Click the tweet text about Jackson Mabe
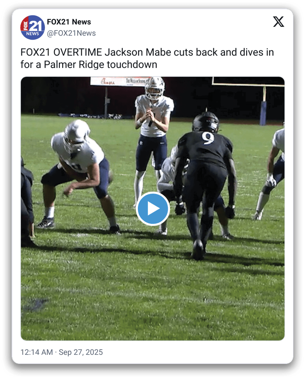 147,58
